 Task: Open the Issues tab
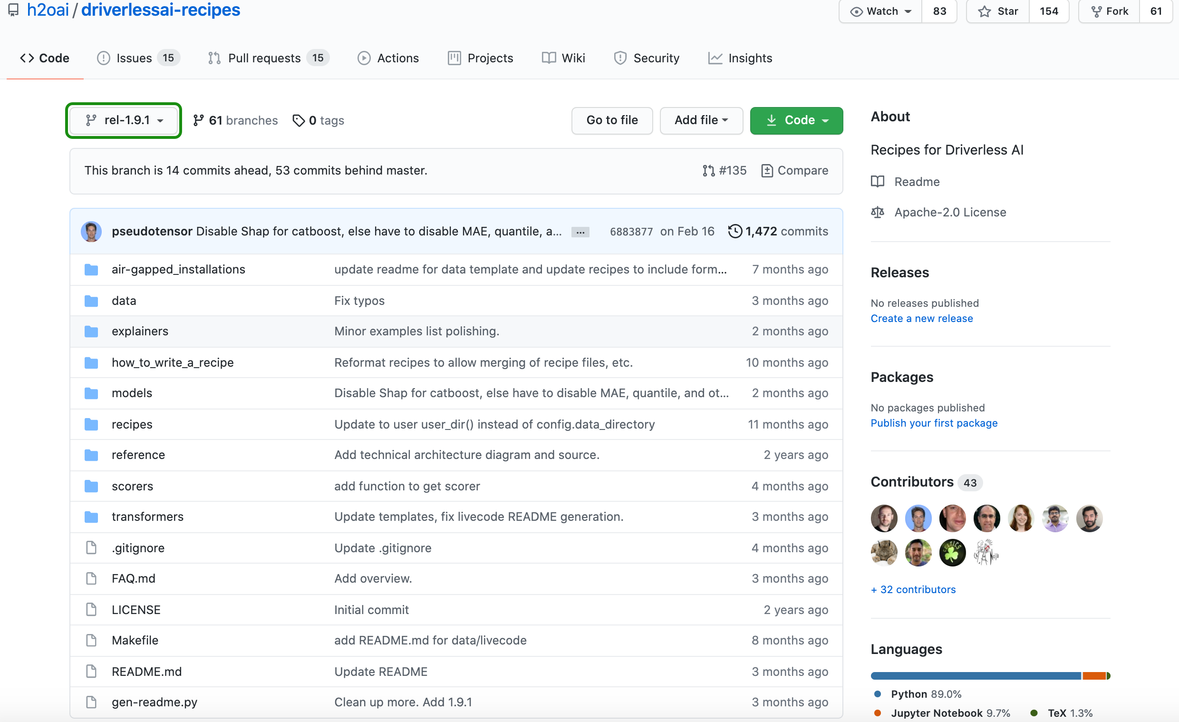pos(138,58)
